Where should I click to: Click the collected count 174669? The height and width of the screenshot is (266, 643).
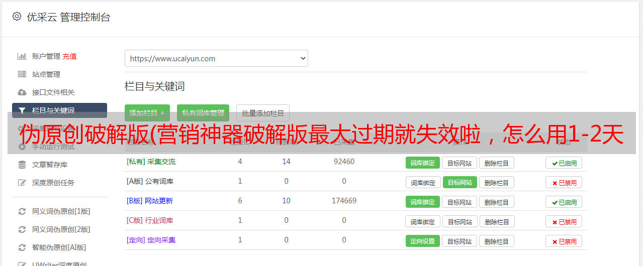pyautogui.click(x=344, y=201)
